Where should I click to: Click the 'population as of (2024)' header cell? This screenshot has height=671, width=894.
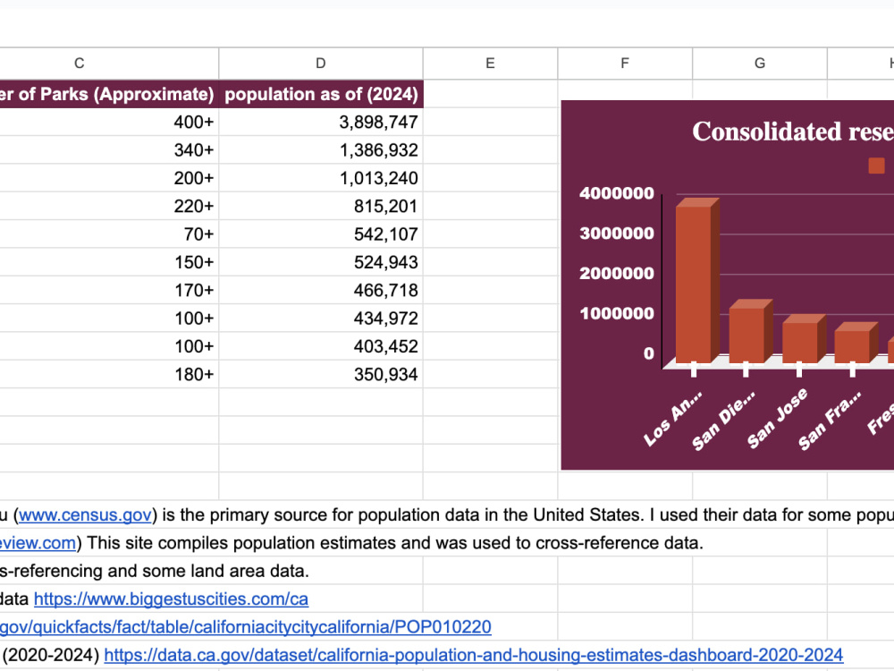pyautogui.click(x=321, y=94)
